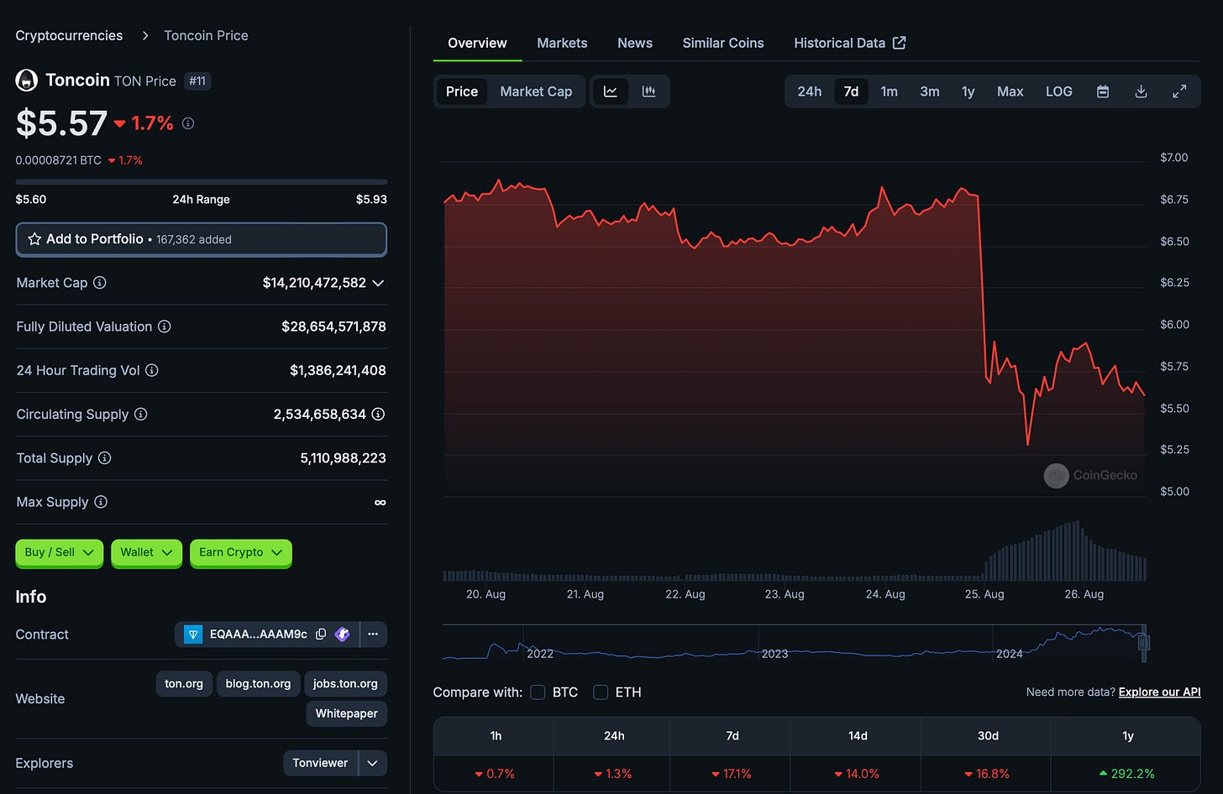The height and width of the screenshot is (794, 1223).
Task: Open the Buy / Sell dropdown
Action: 59,552
